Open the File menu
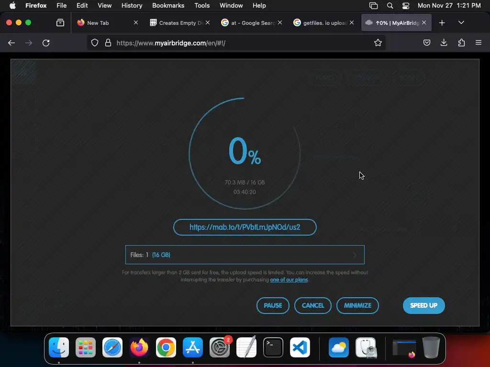Viewport: 490px width, 367px height. [62, 6]
